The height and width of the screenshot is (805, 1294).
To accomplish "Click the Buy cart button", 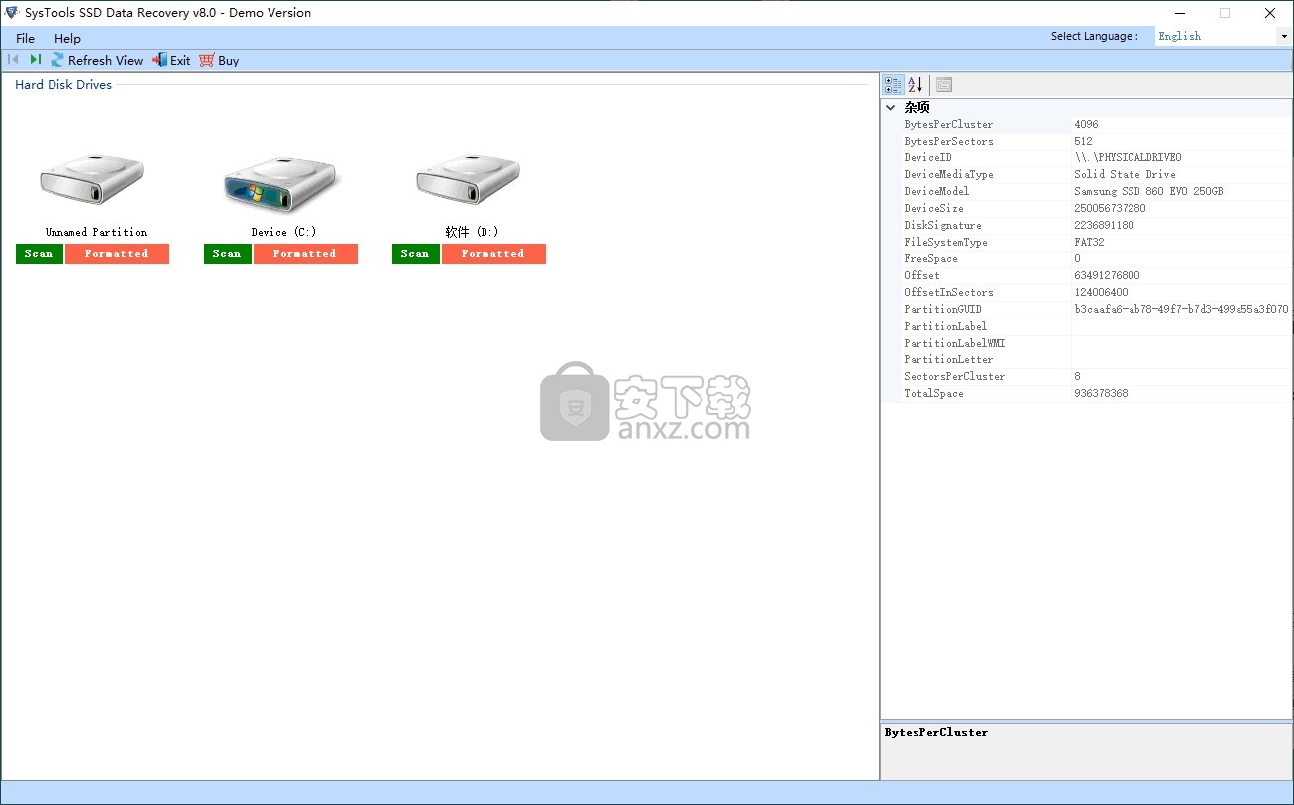I will [219, 60].
